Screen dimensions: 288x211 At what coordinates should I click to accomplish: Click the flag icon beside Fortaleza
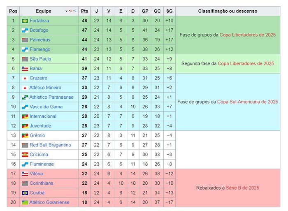[25, 21]
